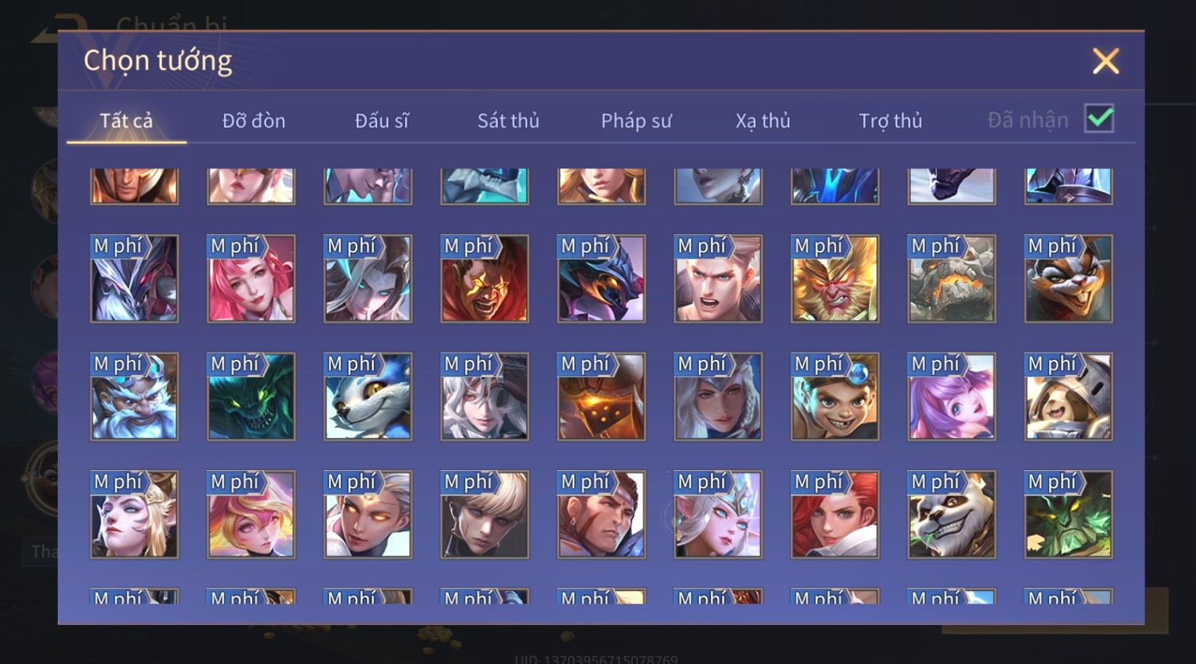Switch to the Trợ thủ tab
This screenshot has height=664, width=1196.
[890, 121]
